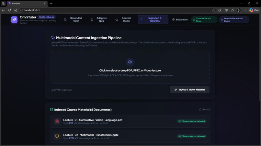Screen dimensions: 261x146
Task: Click Chroma Vector Indexed badge for Lecture_01
Action: [x=192, y=121]
